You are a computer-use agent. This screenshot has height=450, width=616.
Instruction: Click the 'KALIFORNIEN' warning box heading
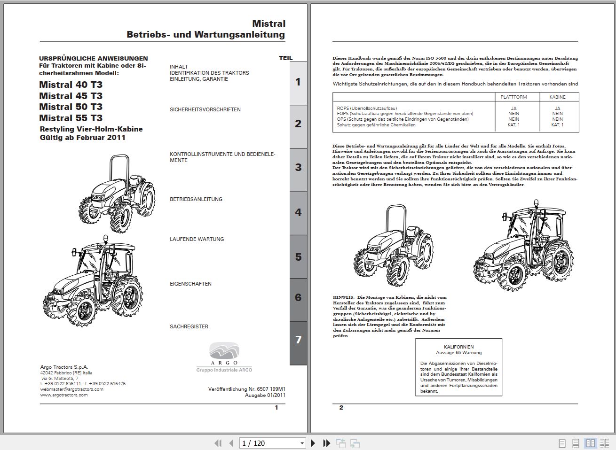pos(458,347)
